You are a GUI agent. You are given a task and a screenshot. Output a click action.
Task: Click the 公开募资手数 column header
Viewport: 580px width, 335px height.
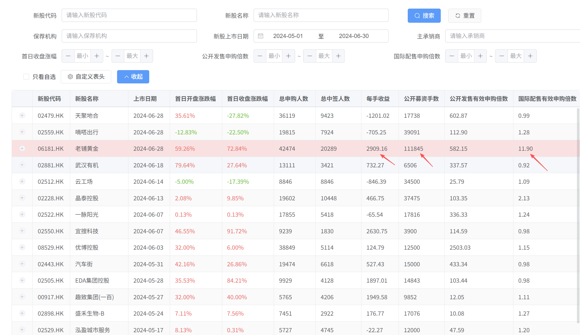click(x=421, y=99)
